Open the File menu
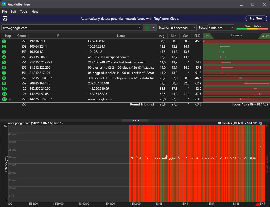 pos(4,12)
